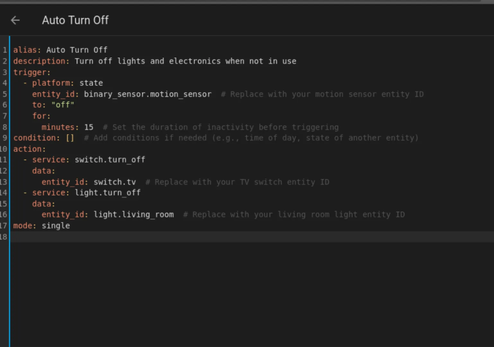
Task: Place cursor on the minutes value 15
Action: 89,127
